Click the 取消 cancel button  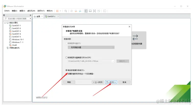(124, 82)
